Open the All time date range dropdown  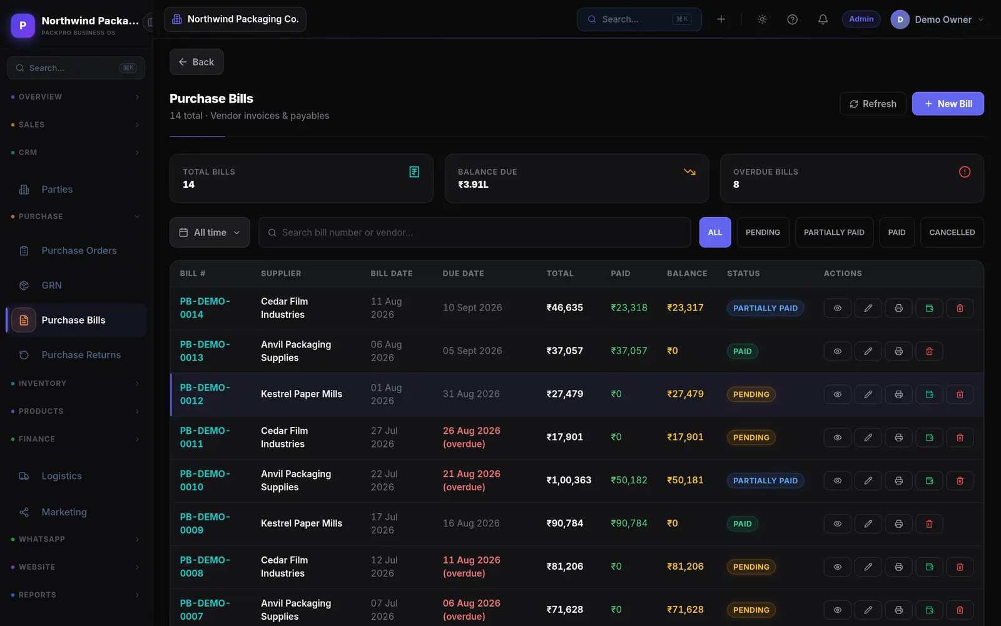pyautogui.click(x=210, y=232)
